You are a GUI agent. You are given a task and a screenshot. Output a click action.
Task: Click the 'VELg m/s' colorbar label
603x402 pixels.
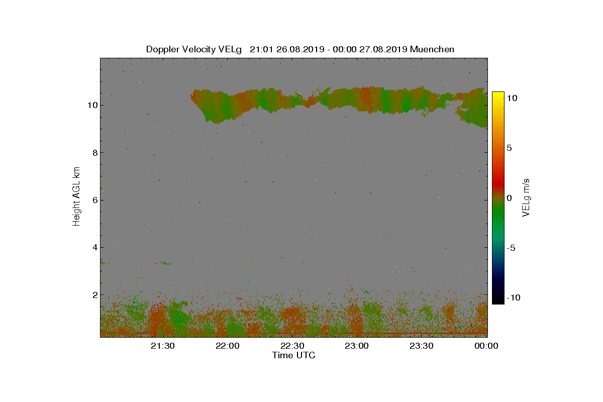pyautogui.click(x=526, y=197)
